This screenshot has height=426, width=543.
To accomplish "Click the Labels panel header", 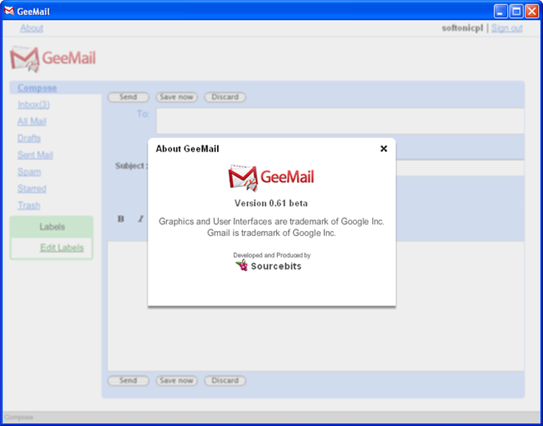I will (52, 227).
